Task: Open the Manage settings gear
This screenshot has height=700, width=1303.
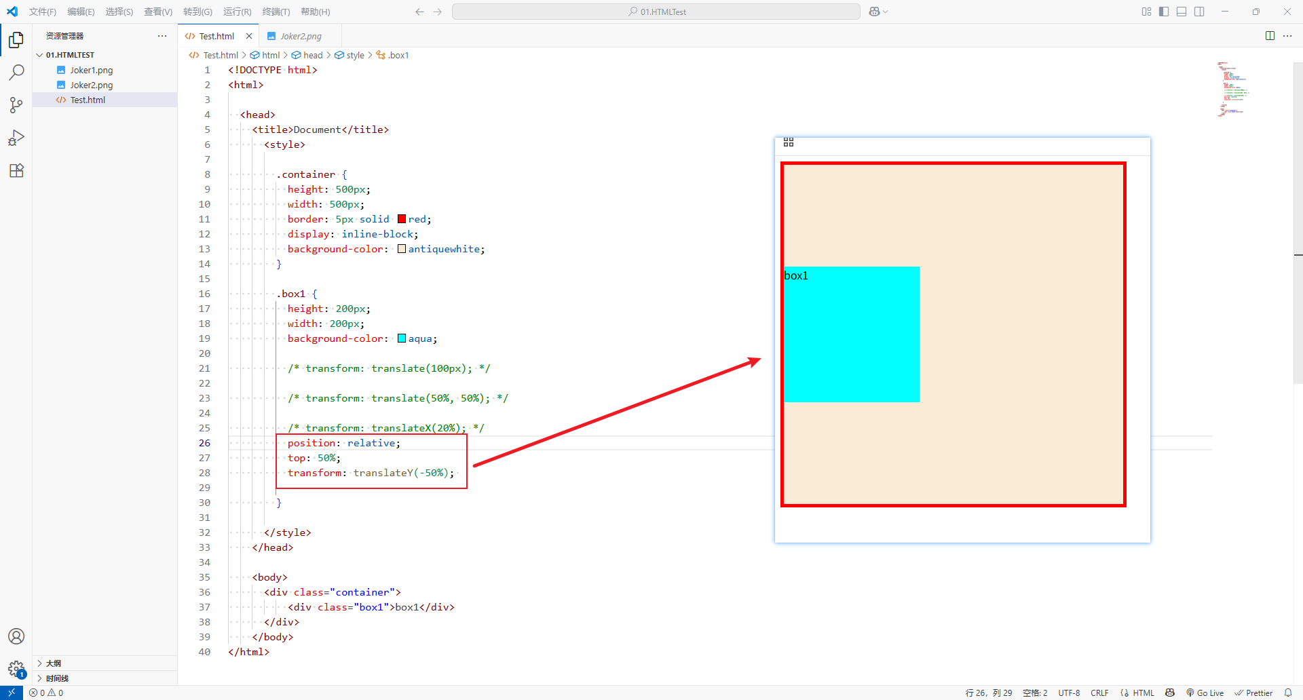Action: click(16, 669)
